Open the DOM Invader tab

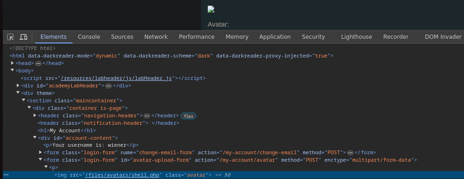tap(443, 37)
